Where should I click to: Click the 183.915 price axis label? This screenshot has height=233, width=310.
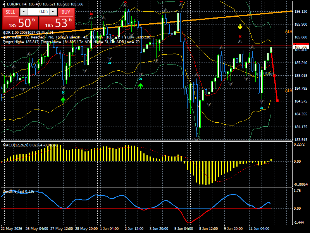coord(301,140)
